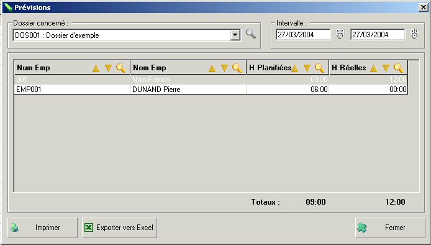Click the Imprimer button
The width and height of the screenshot is (431, 245).
(x=43, y=228)
